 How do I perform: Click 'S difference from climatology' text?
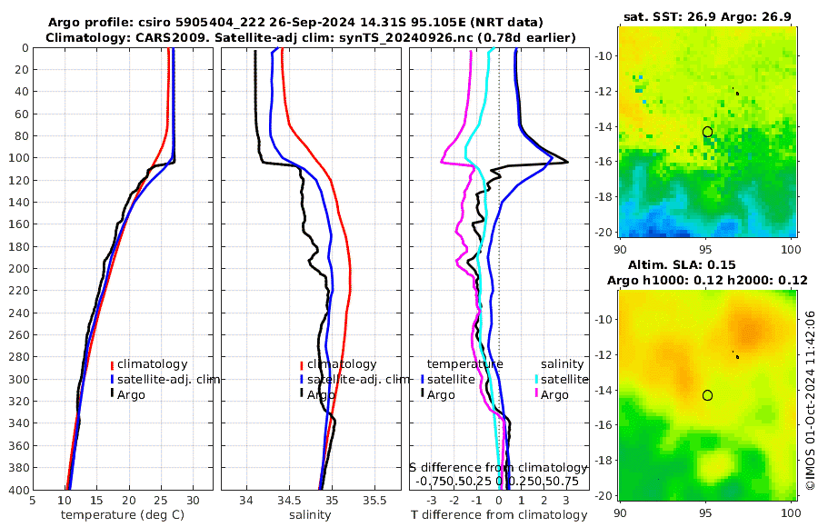tap(498, 468)
